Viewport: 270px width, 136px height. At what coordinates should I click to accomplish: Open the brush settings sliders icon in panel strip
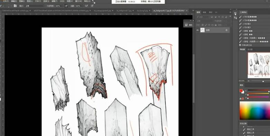pyautogui.click(x=235, y=18)
